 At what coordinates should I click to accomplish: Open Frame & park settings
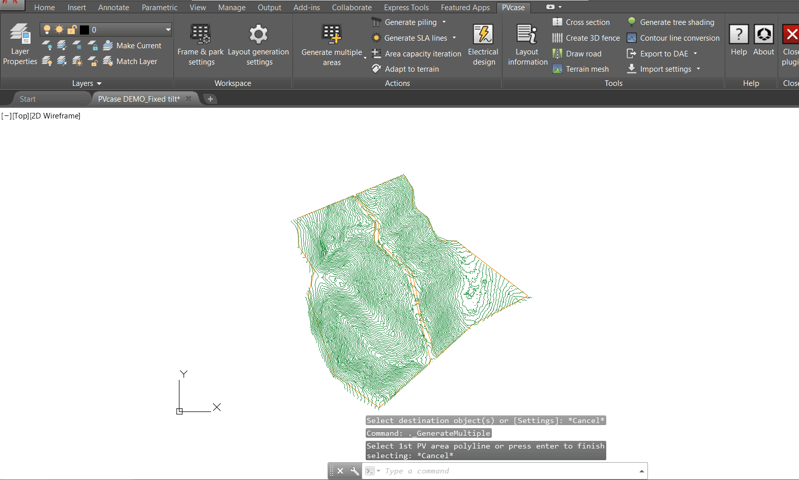(200, 45)
